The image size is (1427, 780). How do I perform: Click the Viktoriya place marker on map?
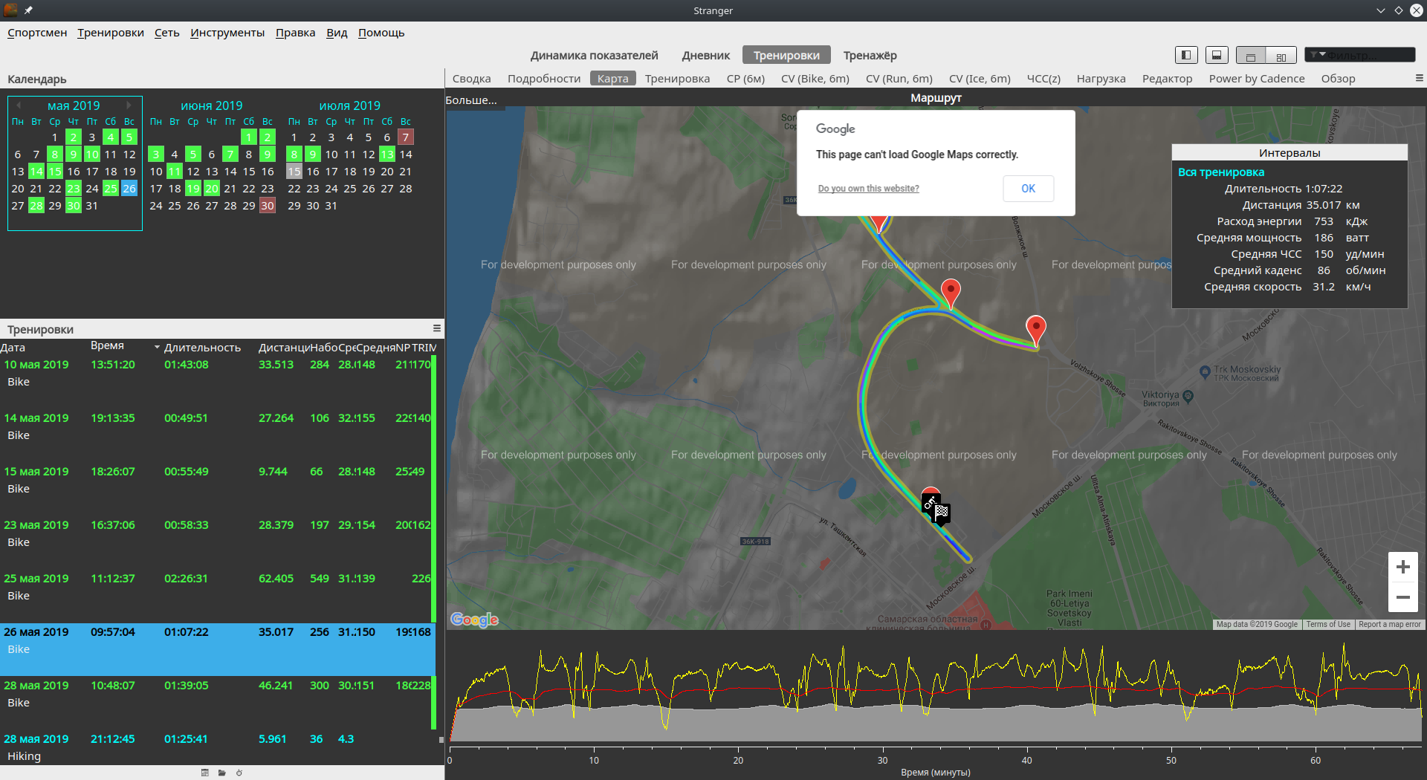tap(1188, 397)
